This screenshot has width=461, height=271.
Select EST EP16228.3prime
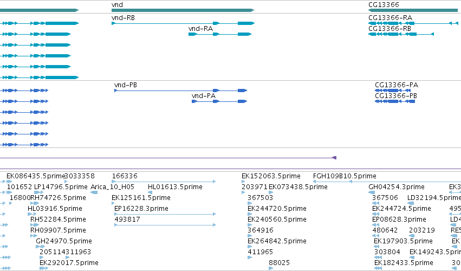pos(141,209)
